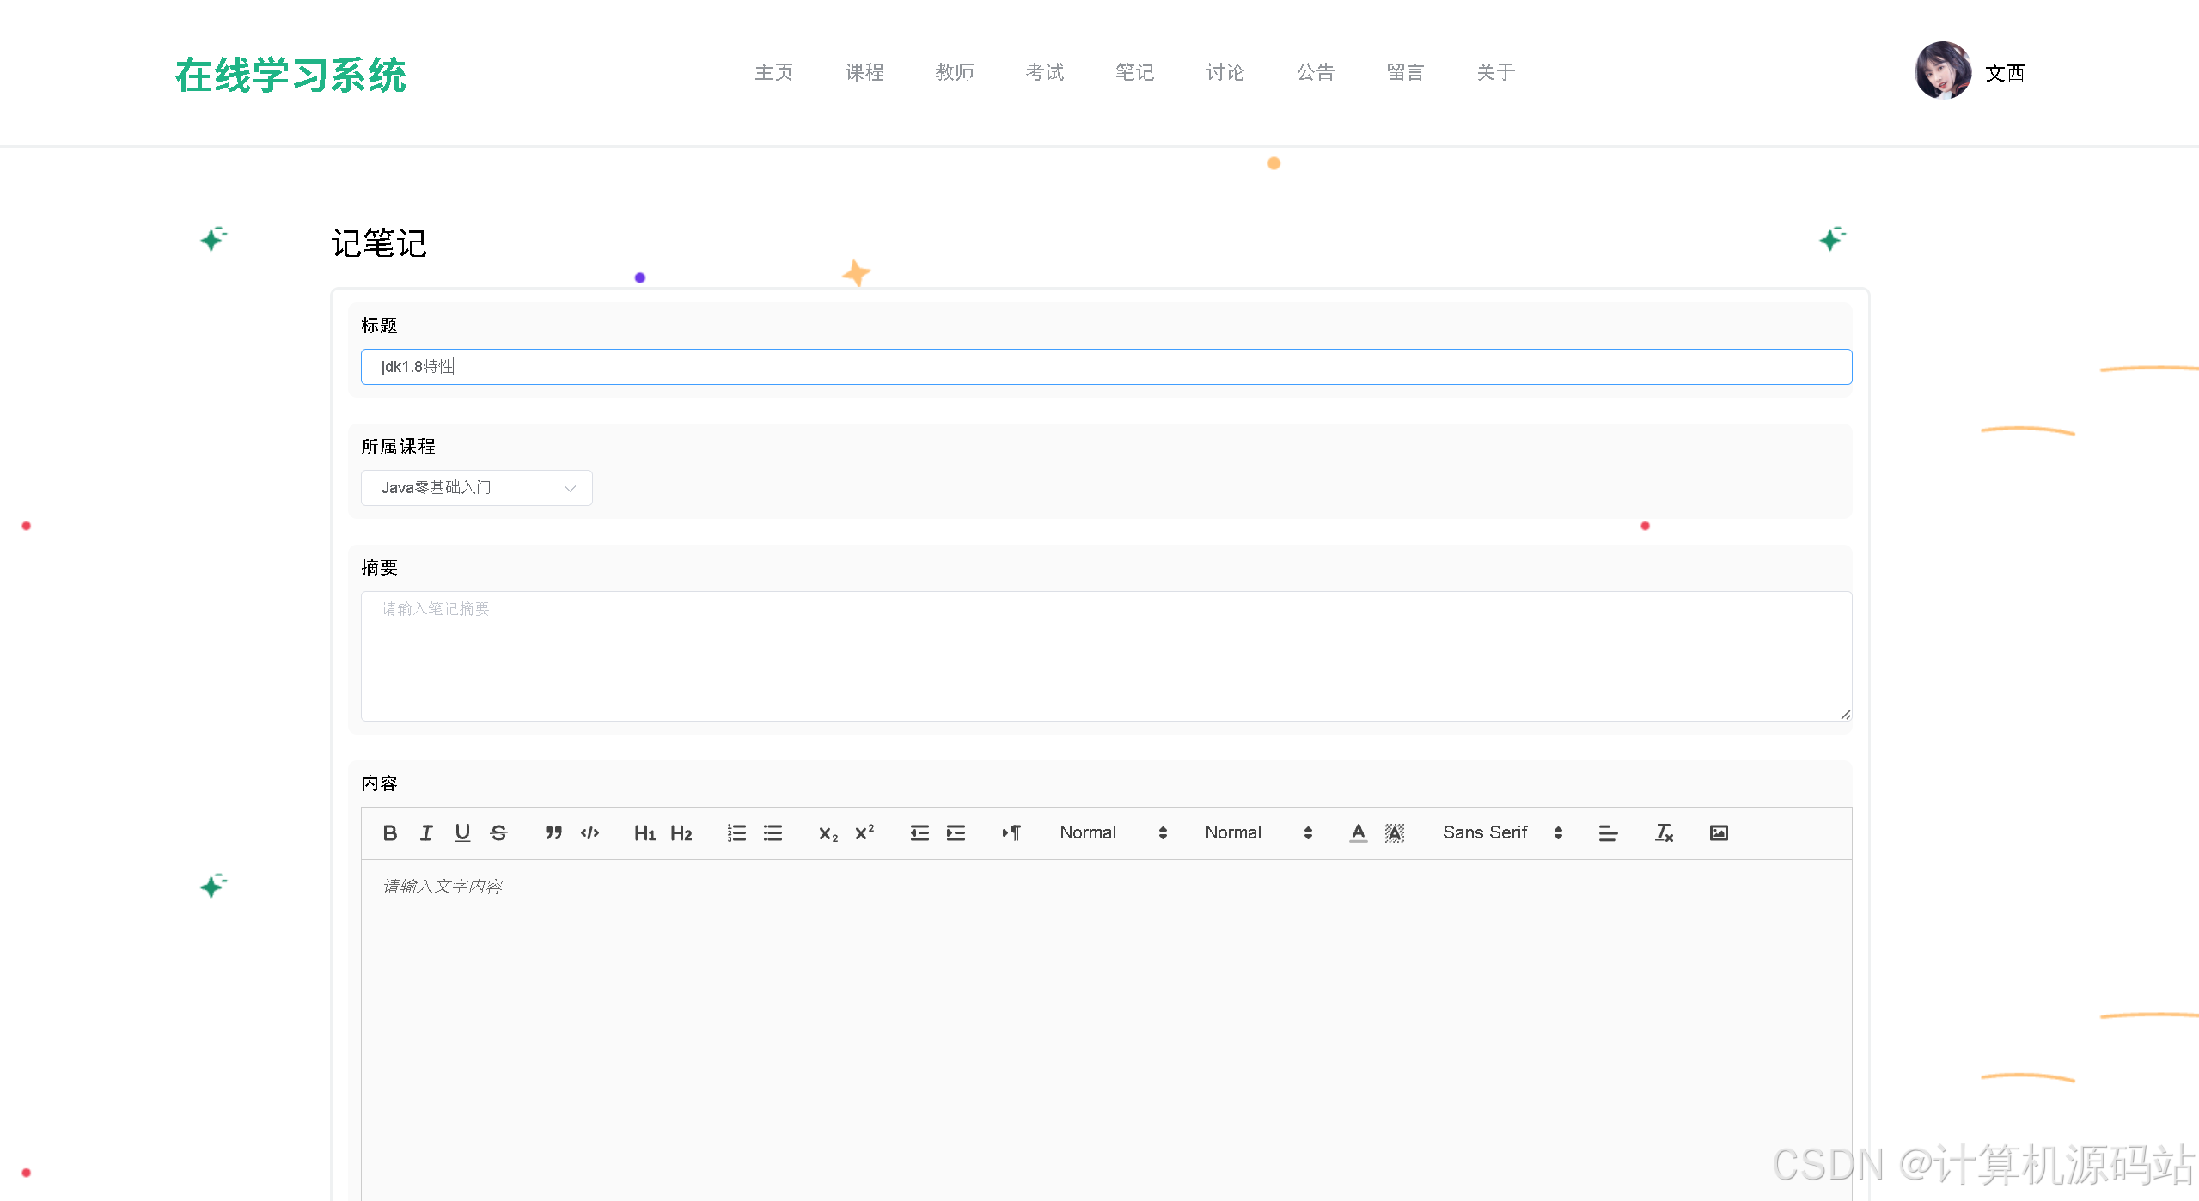Apply strikethrough formatting

coord(498,832)
